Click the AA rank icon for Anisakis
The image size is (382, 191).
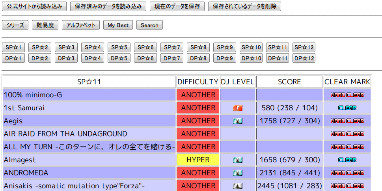pyautogui.click(x=238, y=186)
